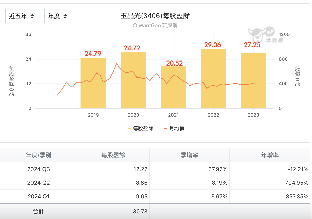Viewport: 312px width, 219px height.
Task: Click the 2020 bar labeled 24.72
Action: pos(133,80)
